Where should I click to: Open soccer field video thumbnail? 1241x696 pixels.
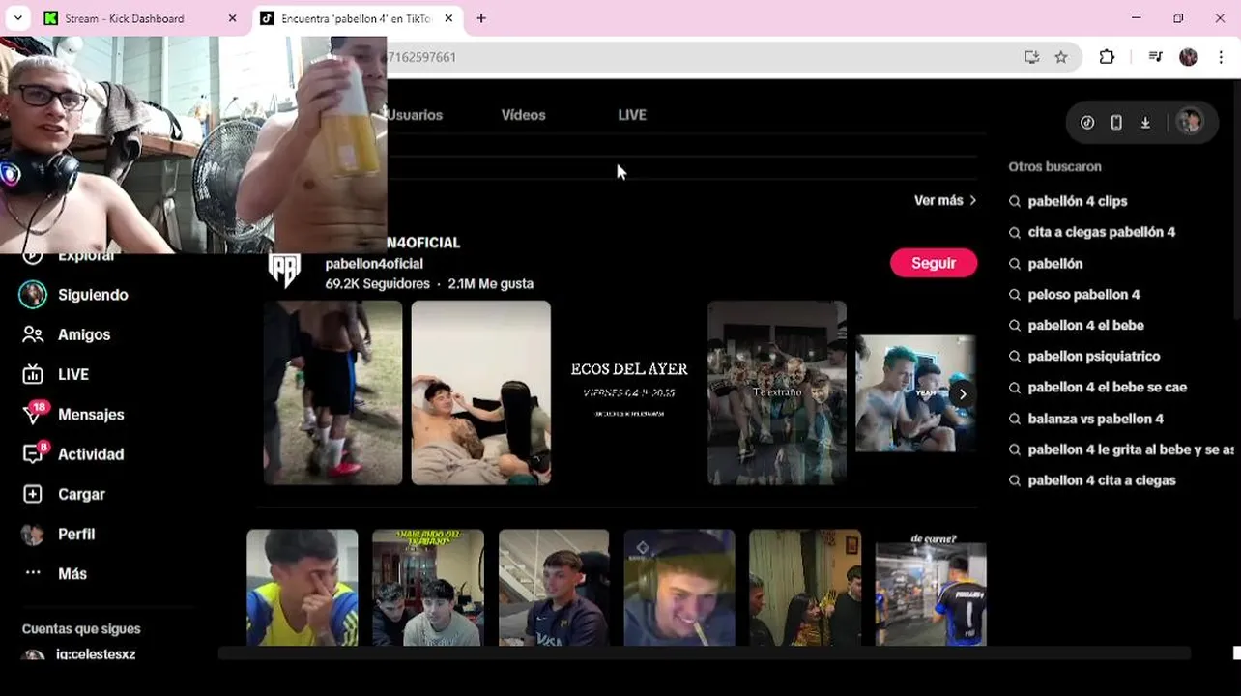tap(332, 392)
